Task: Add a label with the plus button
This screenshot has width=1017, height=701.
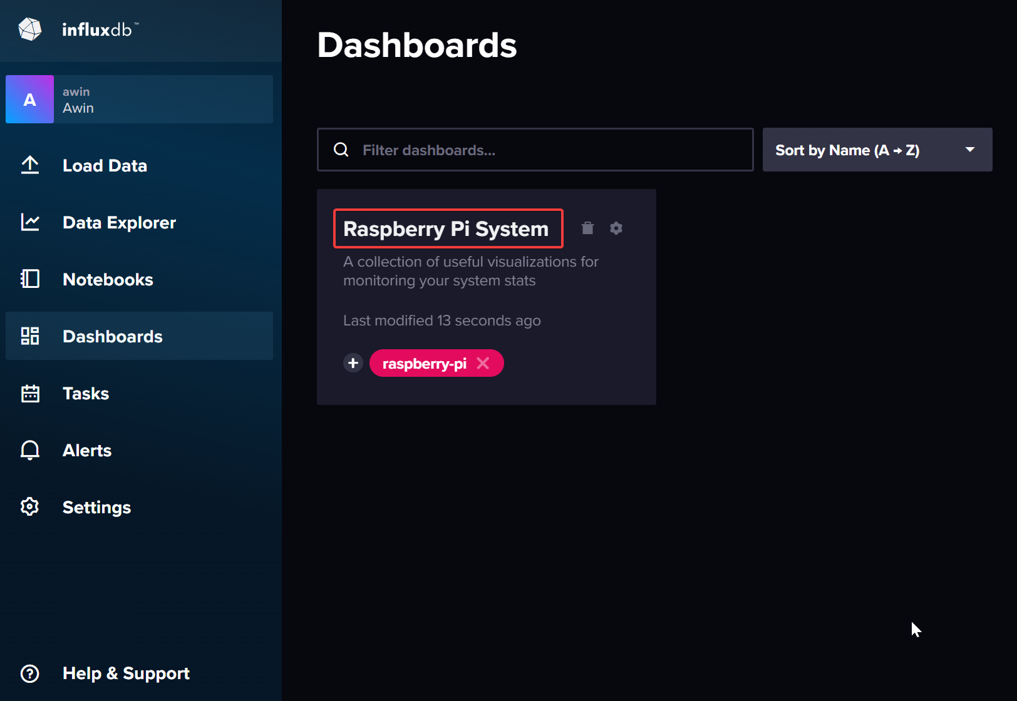Action: tap(353, 363)
